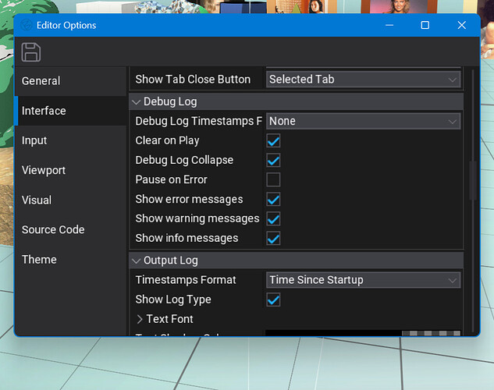Enable the Pause on Error checkbox
The height and width of the screenshot is (390, 494).
(x=273, y=180)
